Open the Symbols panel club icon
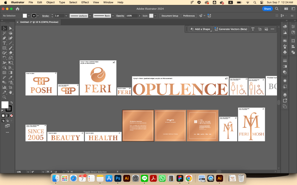 point(285,52)
